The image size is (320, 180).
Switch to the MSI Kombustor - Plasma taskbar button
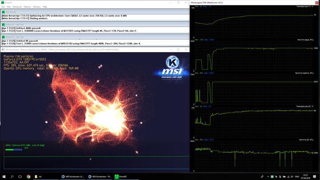(100, 176)
